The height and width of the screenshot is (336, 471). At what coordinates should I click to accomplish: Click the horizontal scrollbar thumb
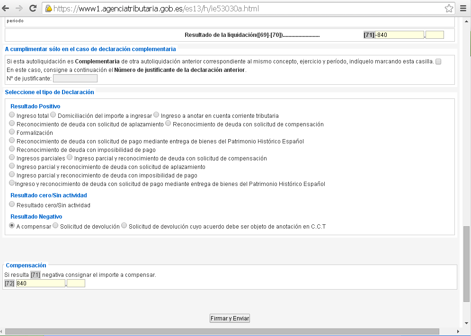[222, 331]
